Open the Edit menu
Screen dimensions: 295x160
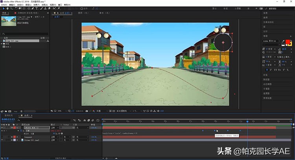tap(12, 5)
